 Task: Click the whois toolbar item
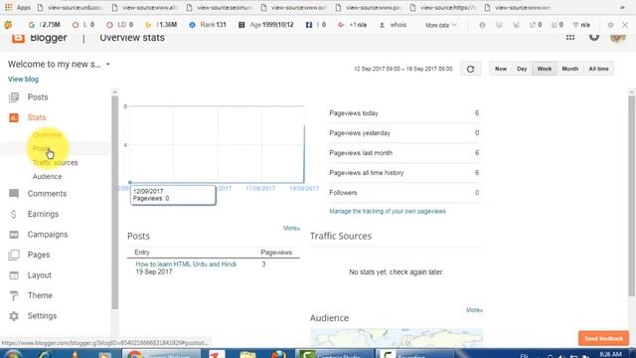click(394, 25)
